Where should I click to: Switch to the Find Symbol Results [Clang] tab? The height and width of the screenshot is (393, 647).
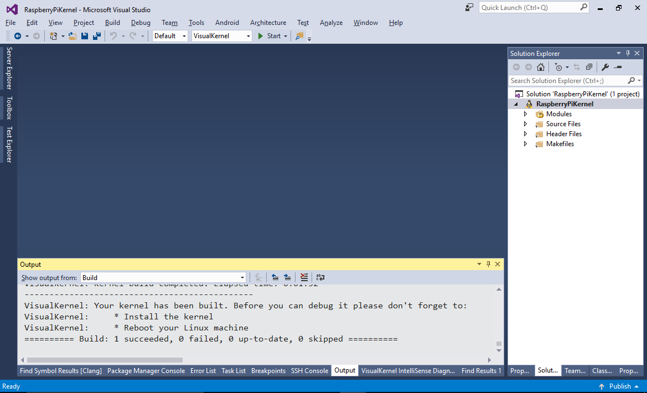pyautogui.click(x=61, y=371)
